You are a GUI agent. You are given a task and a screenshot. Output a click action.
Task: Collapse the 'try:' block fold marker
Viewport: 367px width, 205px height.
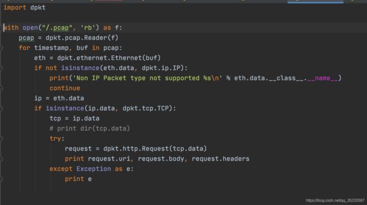point(1,139)
